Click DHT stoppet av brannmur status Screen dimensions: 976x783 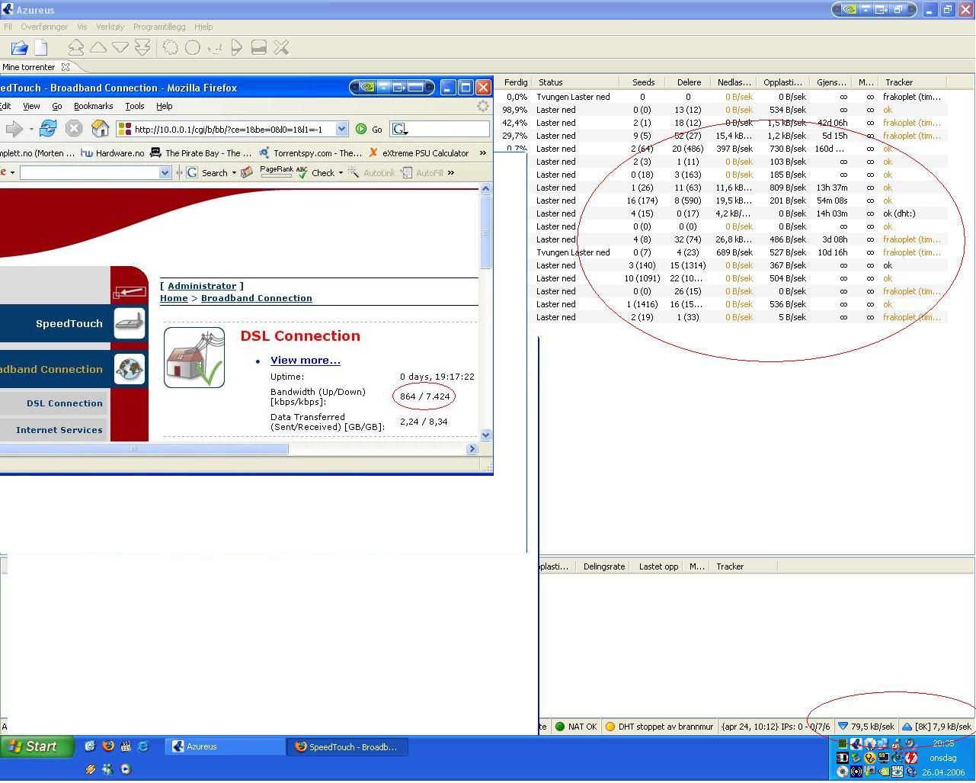coord(659,727)
